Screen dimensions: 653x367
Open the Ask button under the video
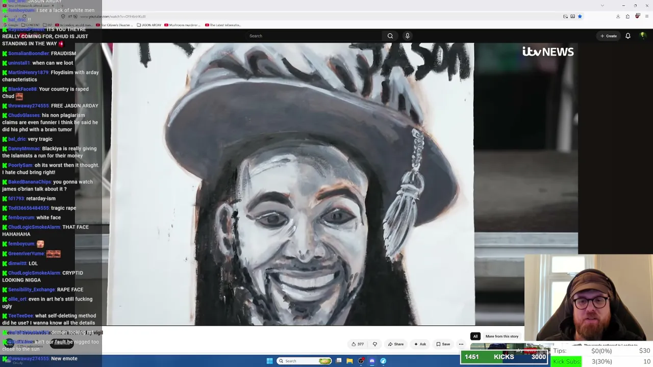420,344
